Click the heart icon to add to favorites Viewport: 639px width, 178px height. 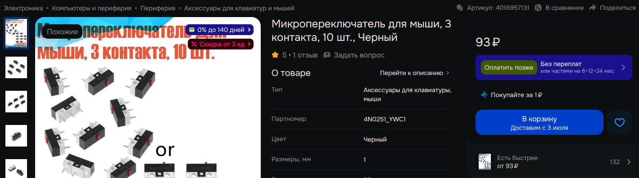point(620,122)
